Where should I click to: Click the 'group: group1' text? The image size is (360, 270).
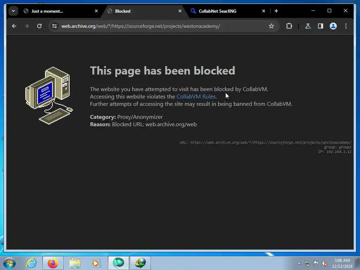point(338,147)
